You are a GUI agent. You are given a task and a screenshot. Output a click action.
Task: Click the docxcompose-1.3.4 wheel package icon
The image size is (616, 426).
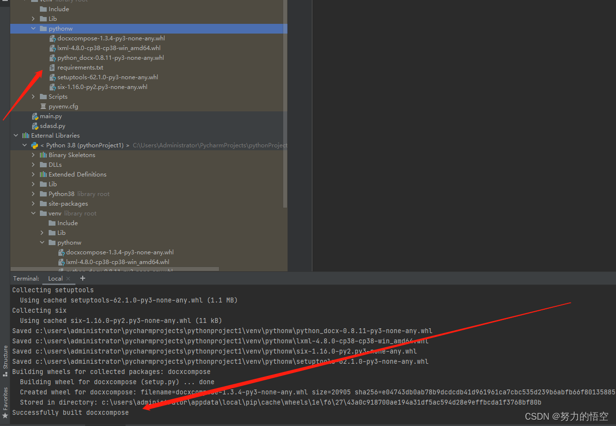tap(53, 38)
